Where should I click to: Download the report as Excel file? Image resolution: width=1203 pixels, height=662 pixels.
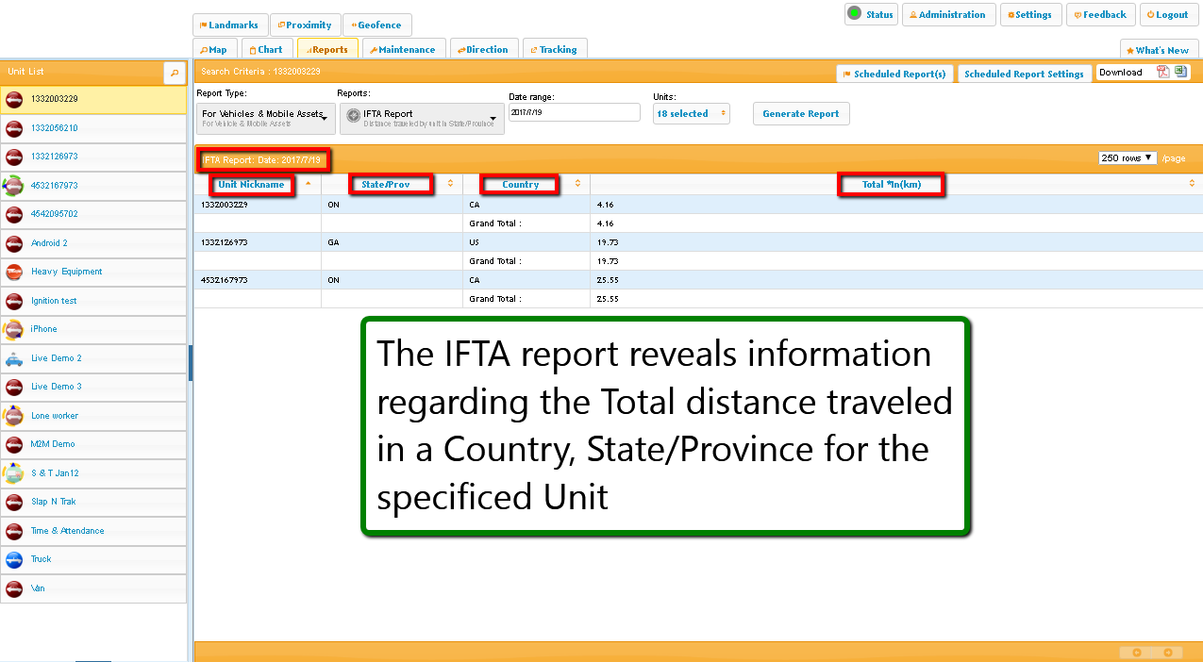point(1180,73)
